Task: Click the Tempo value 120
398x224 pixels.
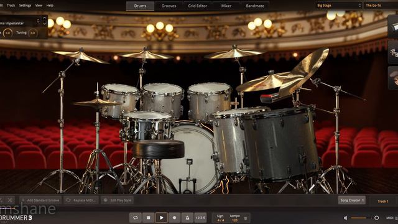Action: tap(235, 220)
